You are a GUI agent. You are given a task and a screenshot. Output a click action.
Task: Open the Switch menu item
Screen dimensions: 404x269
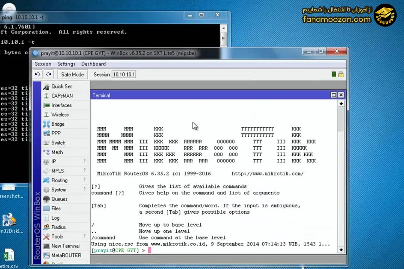(x=66, y=143)
